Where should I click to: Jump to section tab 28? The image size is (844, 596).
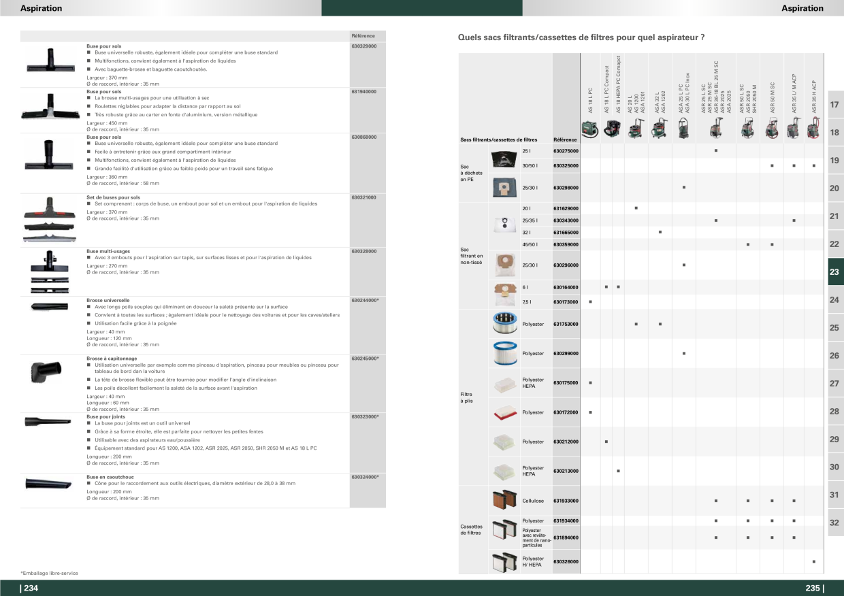click(x=834, y=412)
